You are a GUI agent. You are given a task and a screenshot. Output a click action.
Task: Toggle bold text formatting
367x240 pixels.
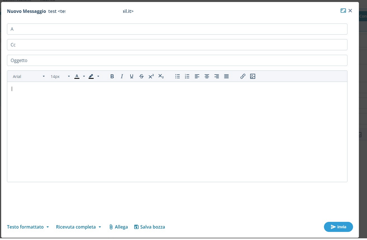(x=112, y=76)
